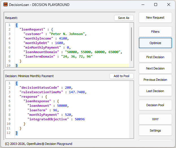Click the rulesExecutionTimeMs value 147.7408
The image size is (176, 148).
(x=77, y=92)
